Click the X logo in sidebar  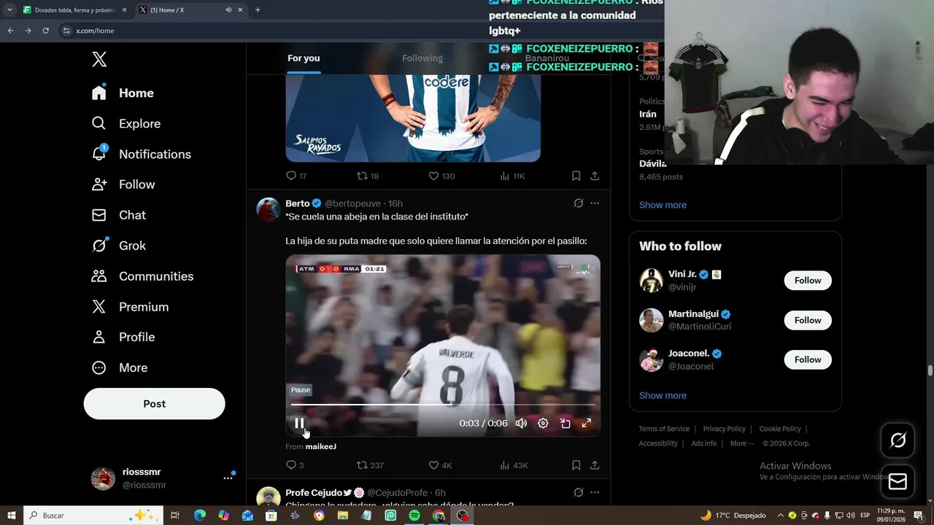99,60
